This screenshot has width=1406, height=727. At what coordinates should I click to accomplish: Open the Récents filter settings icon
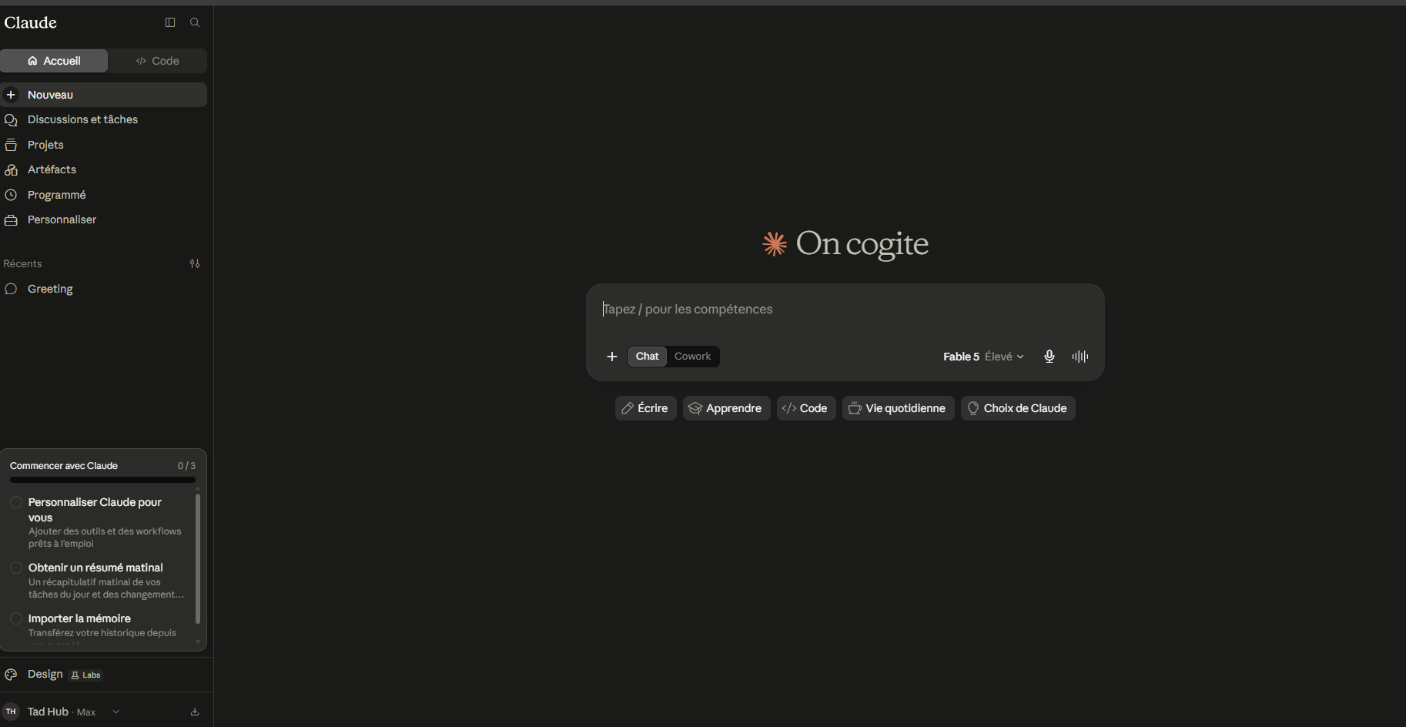pyautogui.click(x=195, y=263)
